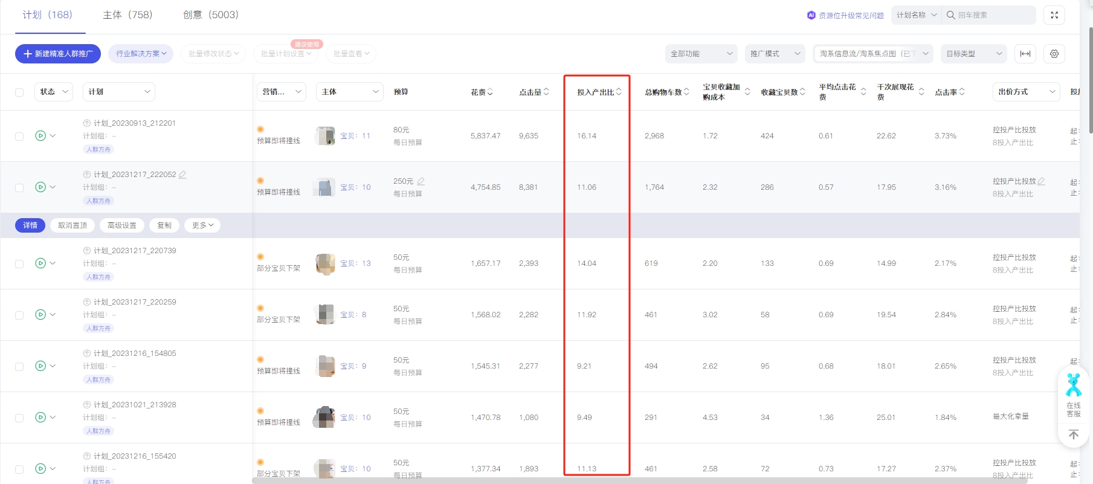Sort by 平均点击花费 column arrows
Image resolution: width=1093 pixels, height=484 pixels.
click(863, 92)
